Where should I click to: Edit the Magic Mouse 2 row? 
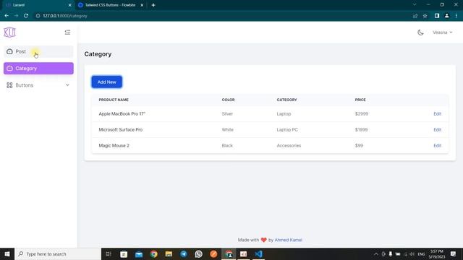coord(437,146)
